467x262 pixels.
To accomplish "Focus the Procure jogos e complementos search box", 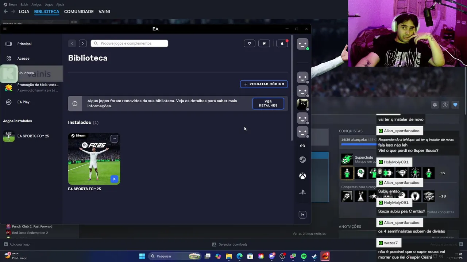I will point(129,43).
